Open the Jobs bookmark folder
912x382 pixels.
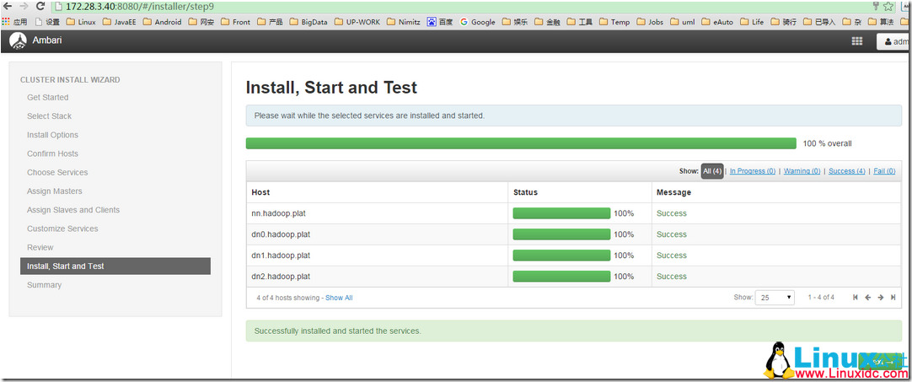tap(650, 22)
